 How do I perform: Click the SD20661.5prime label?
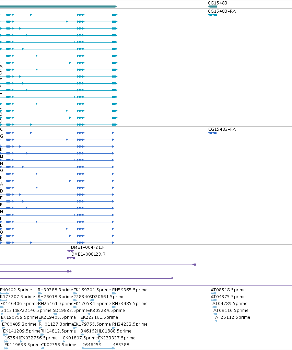pos(107,297)
